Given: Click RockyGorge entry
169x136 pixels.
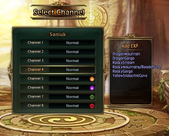Looking at the screenshot, I should coord(122,71).
